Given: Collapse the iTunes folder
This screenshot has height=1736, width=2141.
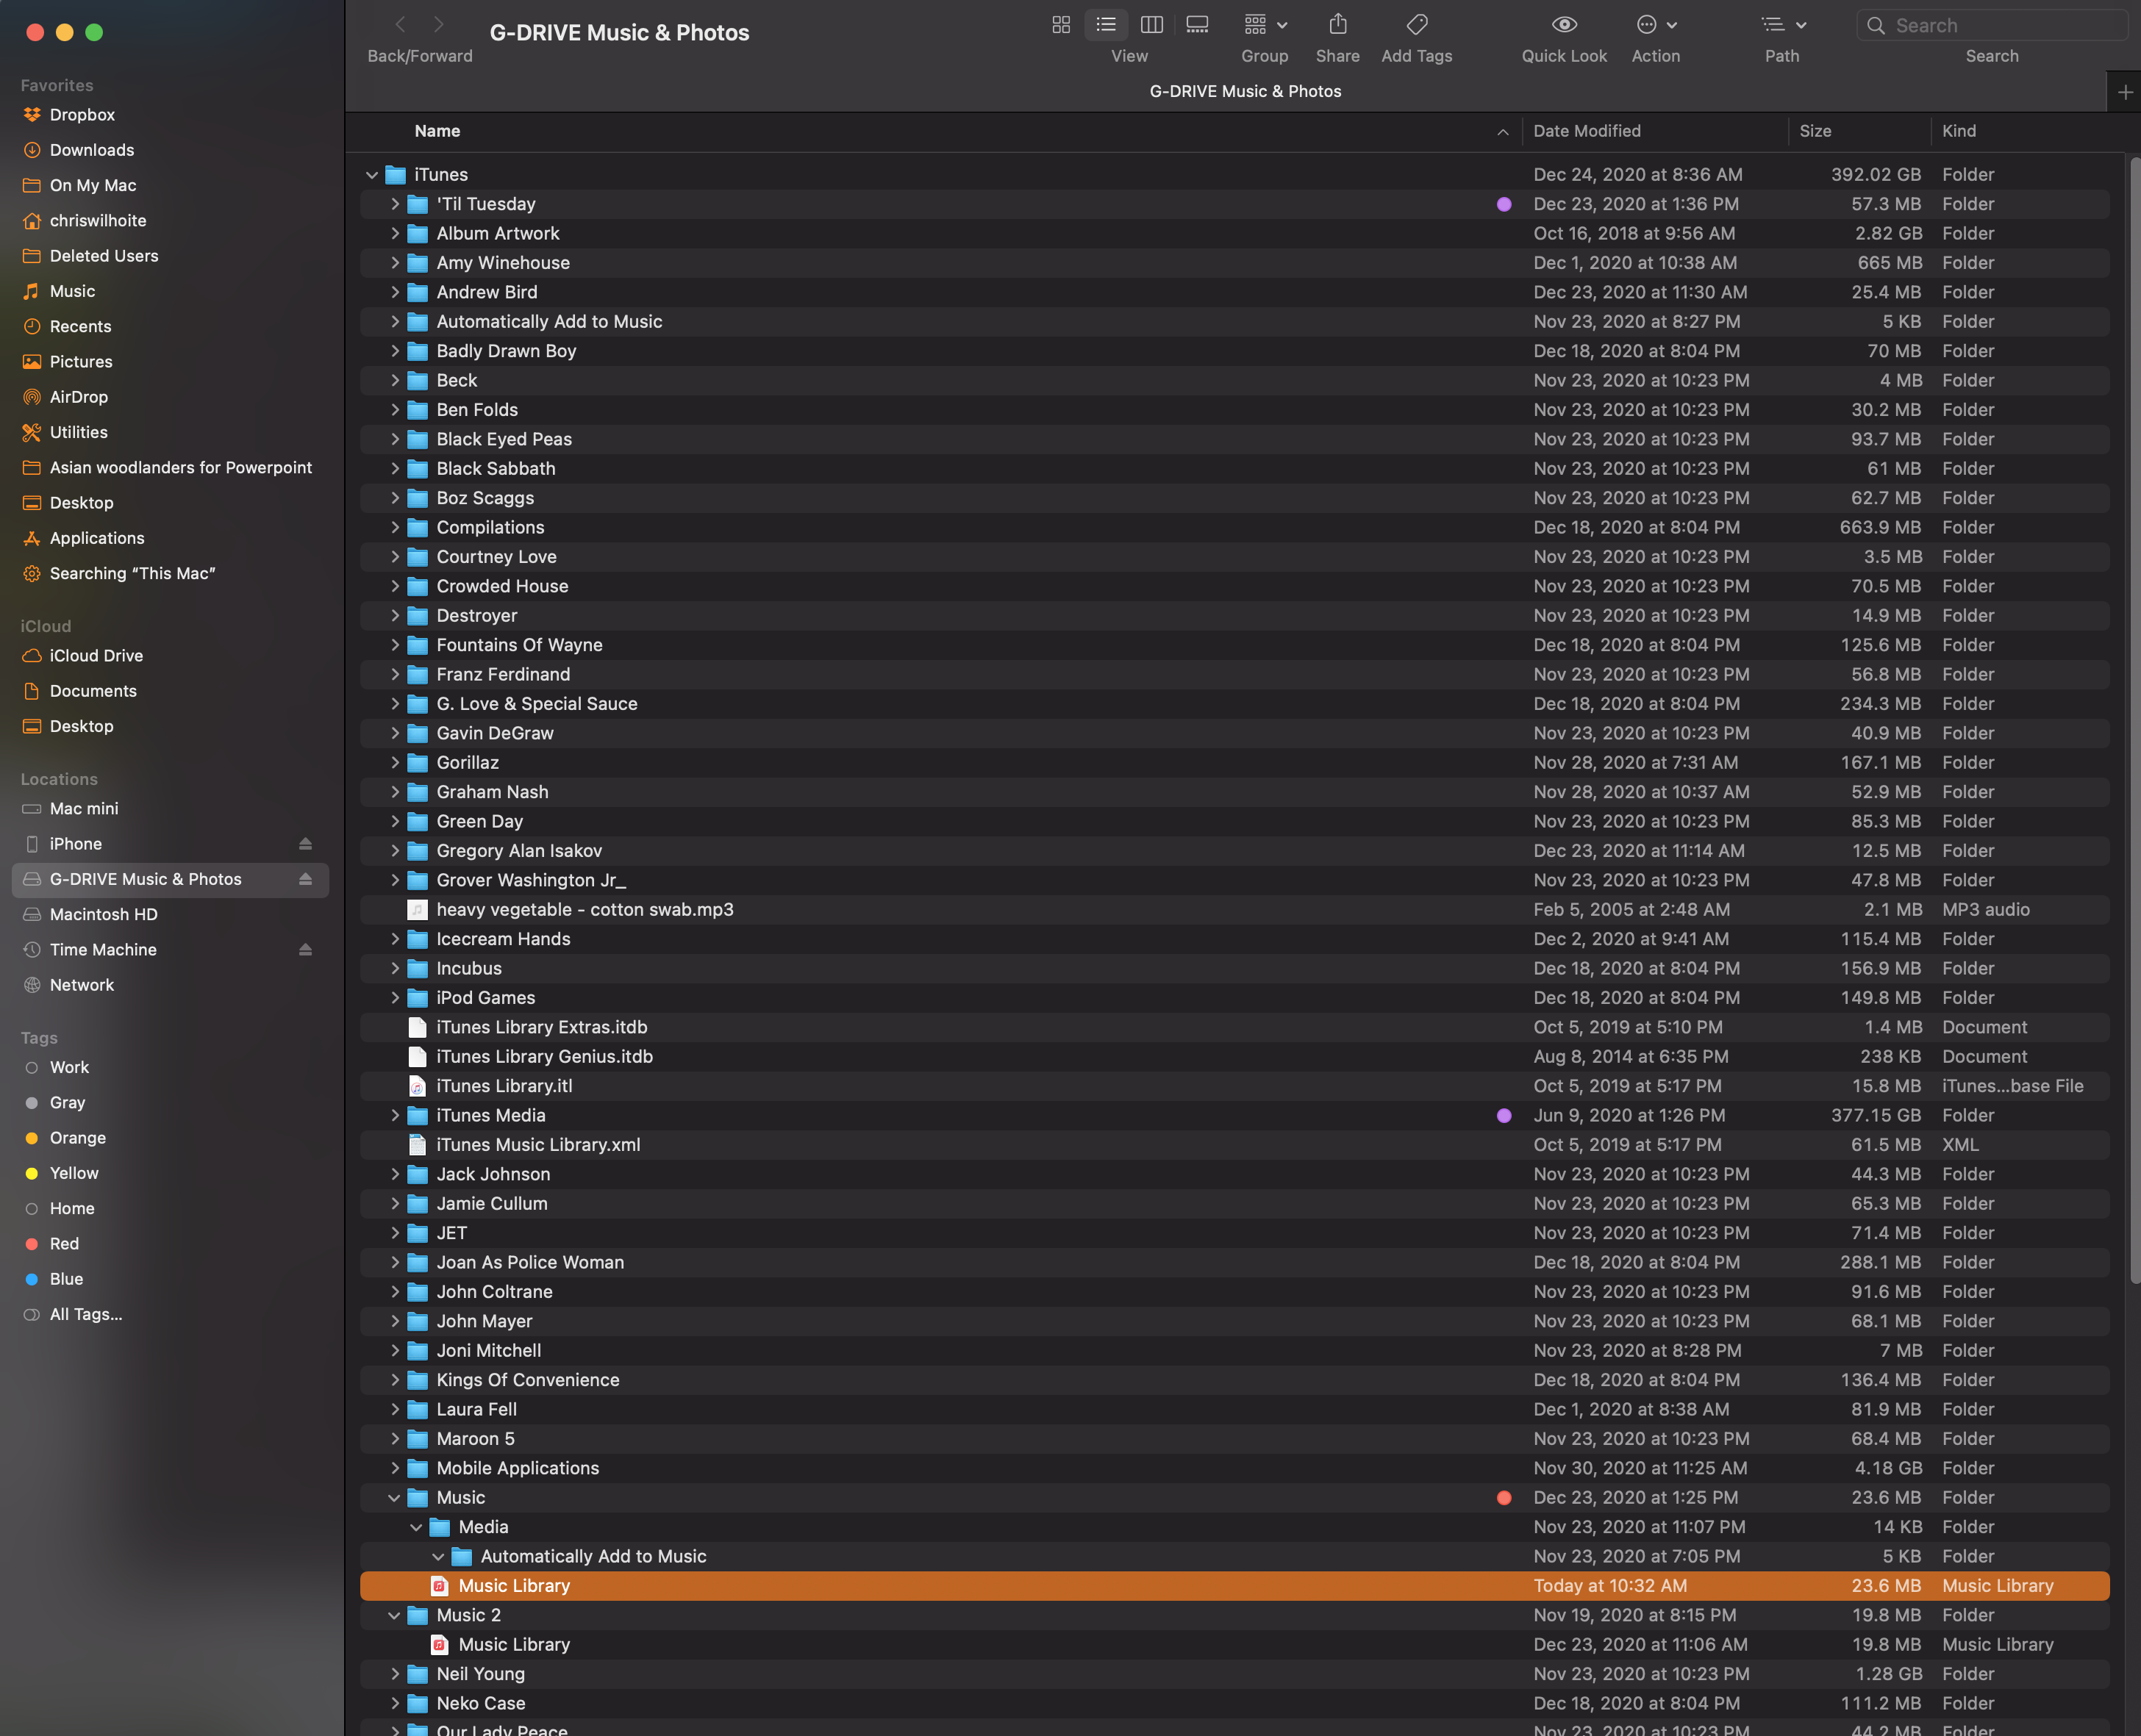Looking at the screenshot, I should 371,175.
